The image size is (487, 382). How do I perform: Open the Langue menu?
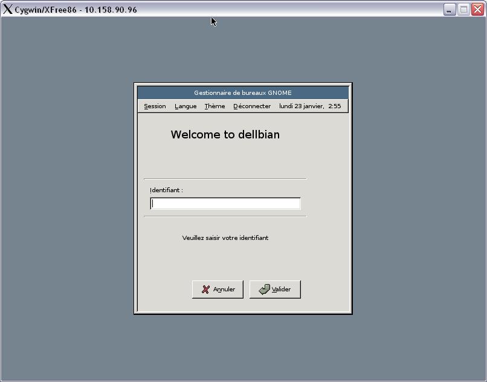(x=185, y=106)
